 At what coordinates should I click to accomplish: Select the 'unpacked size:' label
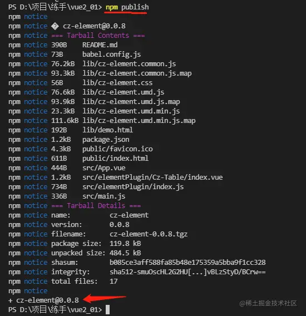[x=78, y=253]
